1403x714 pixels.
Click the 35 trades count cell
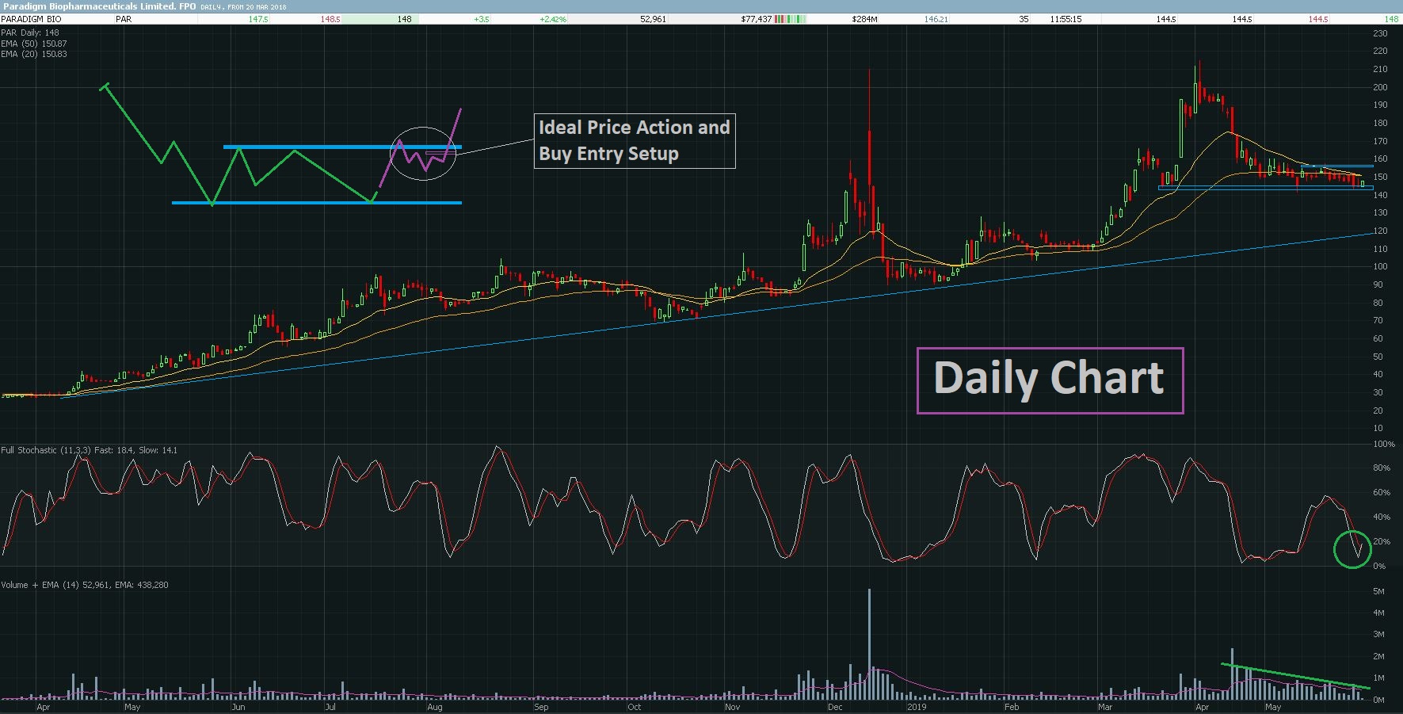click(1024, 19)
